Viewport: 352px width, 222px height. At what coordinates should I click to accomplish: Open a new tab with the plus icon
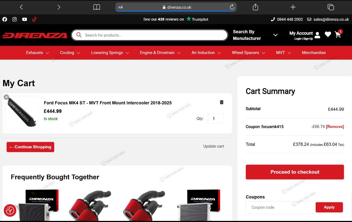(293, 7)
